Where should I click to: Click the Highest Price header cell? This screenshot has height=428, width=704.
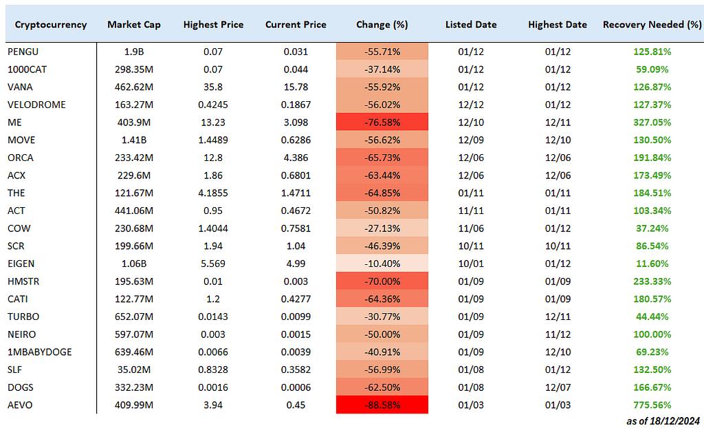point(213,25)
